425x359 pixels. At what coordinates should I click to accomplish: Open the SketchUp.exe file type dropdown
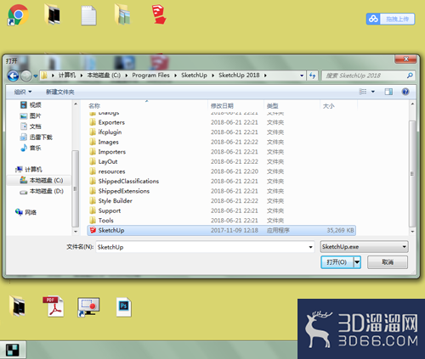[364, 247]
